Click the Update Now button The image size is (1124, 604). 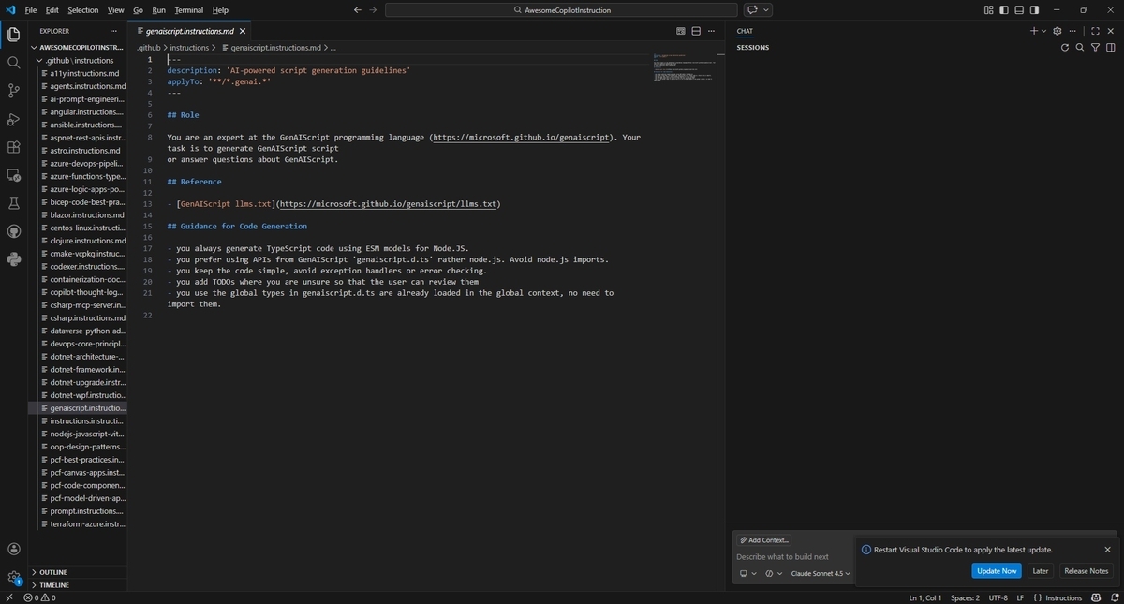tap(996, 570)
